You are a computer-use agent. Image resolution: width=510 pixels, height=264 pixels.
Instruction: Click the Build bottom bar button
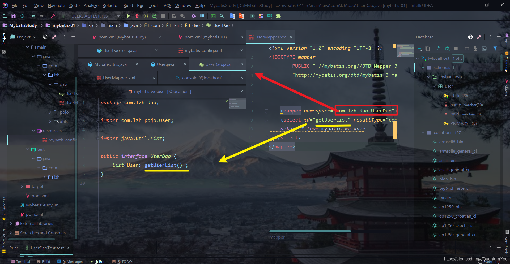(44, 261)
